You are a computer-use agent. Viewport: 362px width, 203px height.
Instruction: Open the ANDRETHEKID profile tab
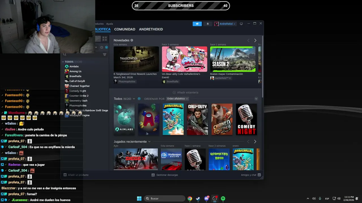151,29
